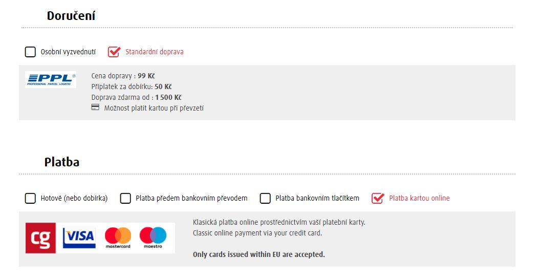Enable Platba předem bankovním převodem checkbox

pos(125,198)
